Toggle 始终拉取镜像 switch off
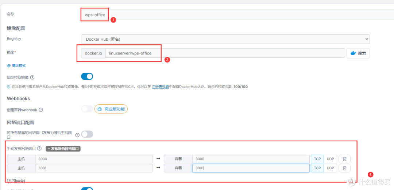Screen dimensions: 394x190 click(87, 76)
